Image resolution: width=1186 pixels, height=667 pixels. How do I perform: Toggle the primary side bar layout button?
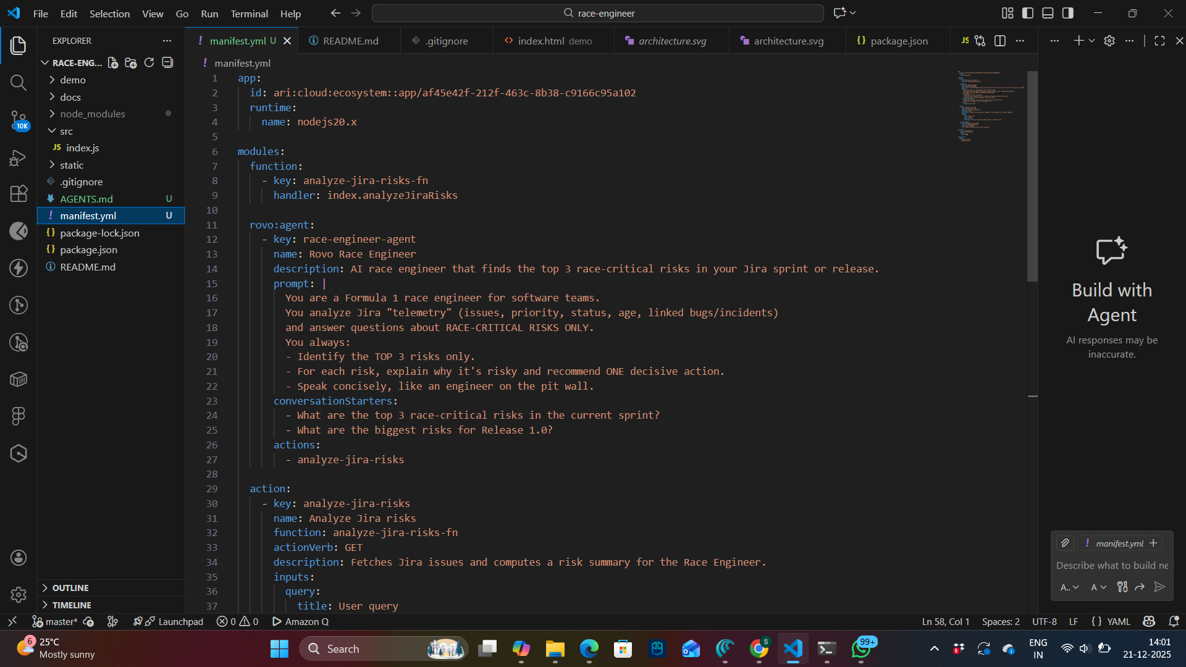point(1028,13)
